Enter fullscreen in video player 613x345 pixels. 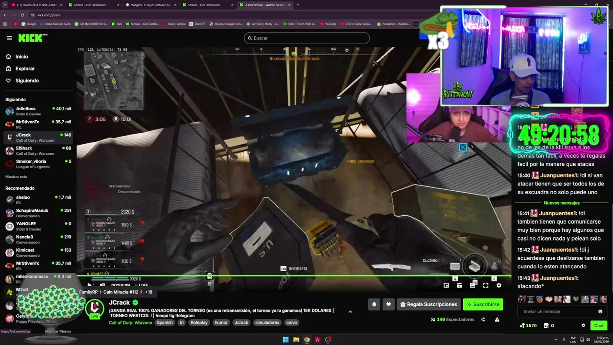486,285
